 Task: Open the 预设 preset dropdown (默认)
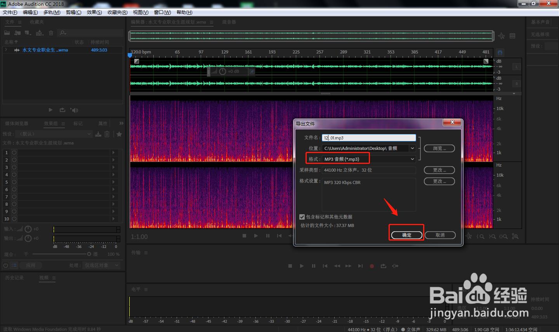(54, 134)
